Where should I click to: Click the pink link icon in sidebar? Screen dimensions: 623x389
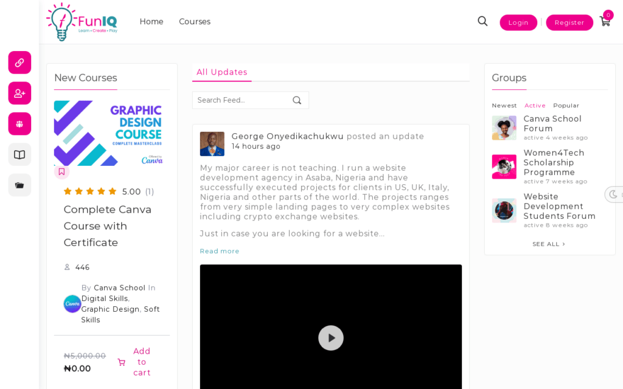point(19,63)
